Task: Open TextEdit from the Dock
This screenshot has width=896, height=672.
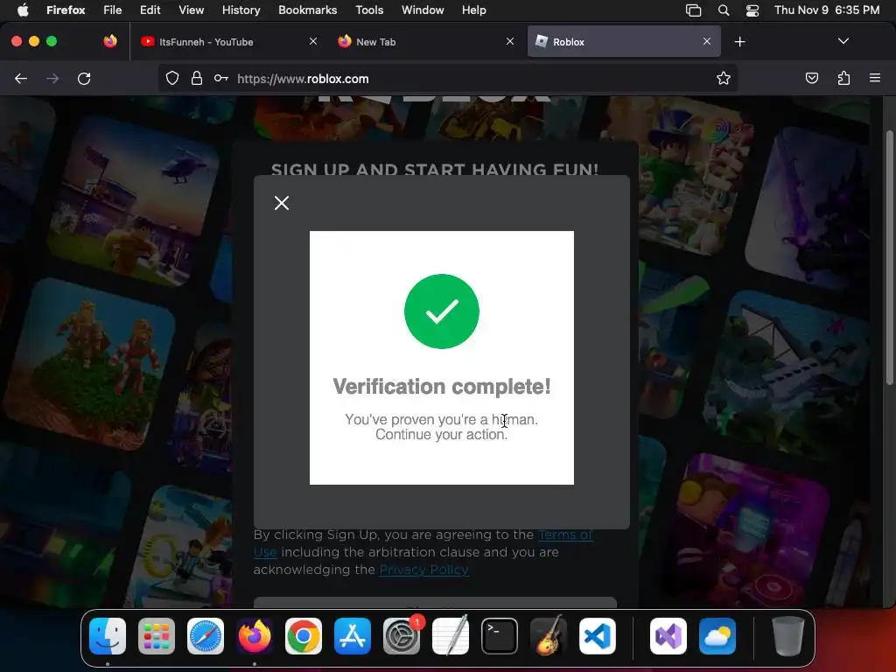Action: point(451,636)
